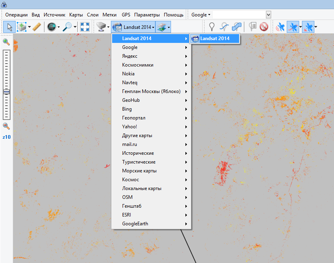
Task: Select the arrow pointer move tool
Action: click(9, 27)
